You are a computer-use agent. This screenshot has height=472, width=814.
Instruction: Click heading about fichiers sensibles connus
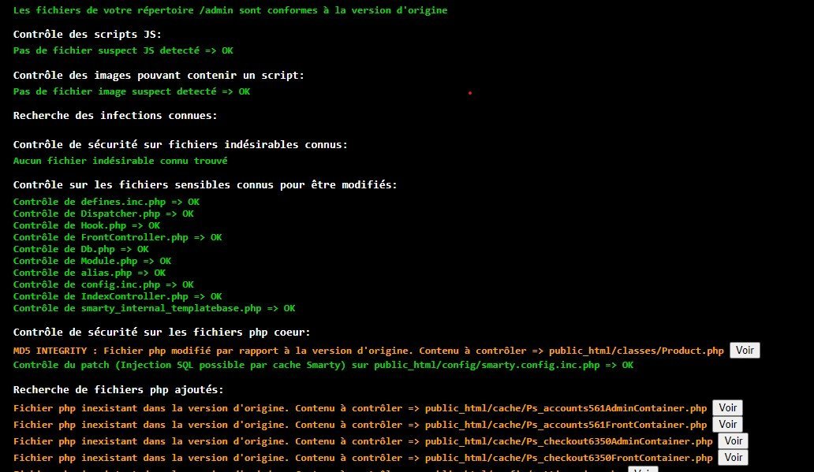click(205, 184)
